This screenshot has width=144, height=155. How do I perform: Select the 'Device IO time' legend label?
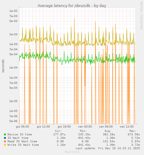tap(20, 134)
